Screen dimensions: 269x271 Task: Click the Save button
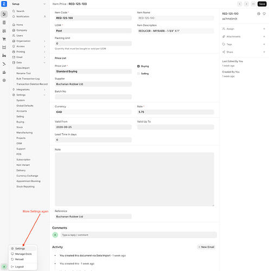coord(262,4)
